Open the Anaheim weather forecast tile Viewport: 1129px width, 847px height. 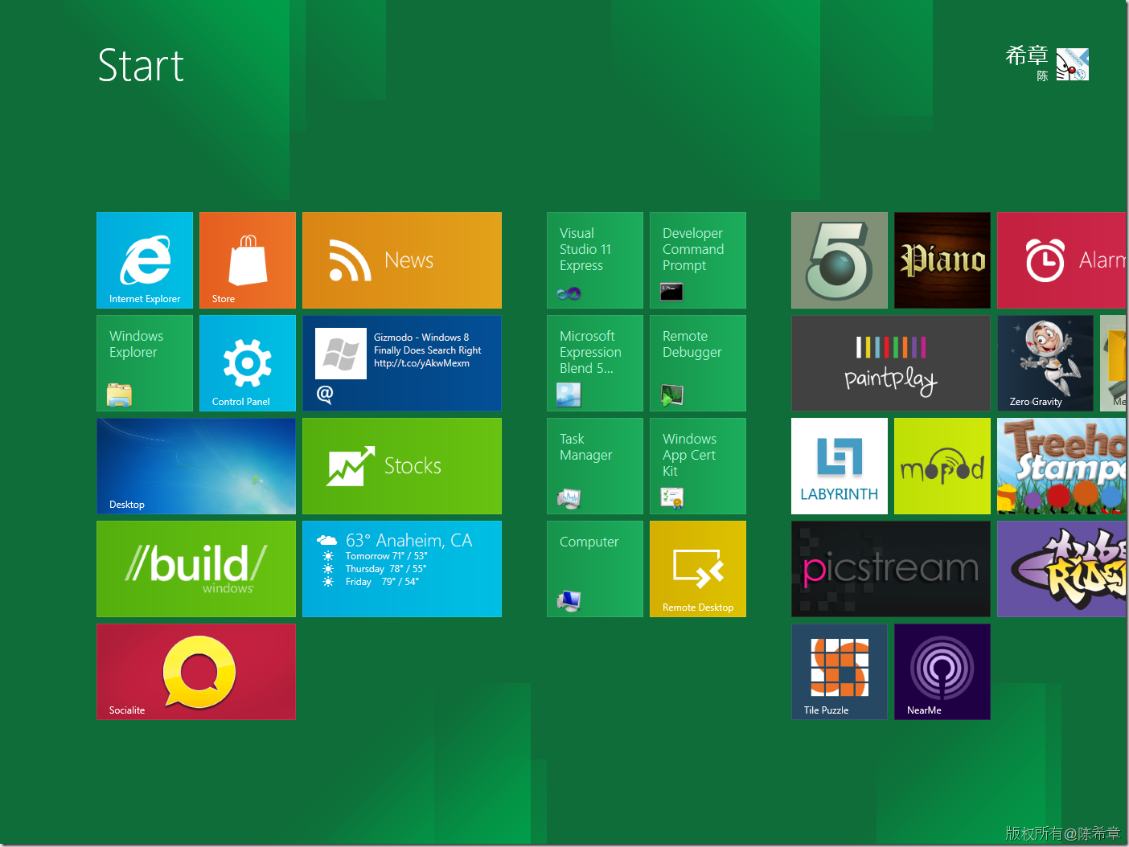pos(402,569)
